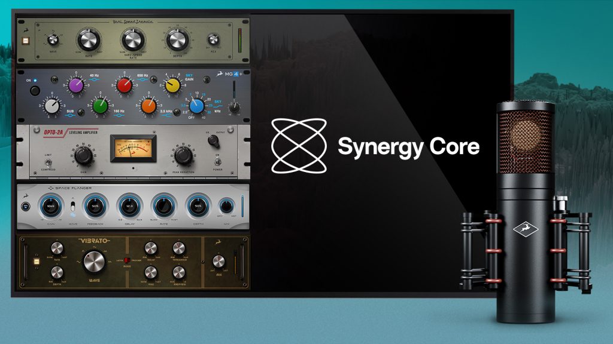
Task: Flip the Limit/Compress switch on Opto-2A
Action: tap(48, 162)
